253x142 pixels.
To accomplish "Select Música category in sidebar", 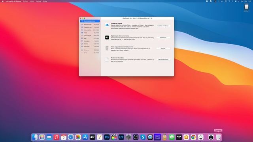I will (90, 44).
